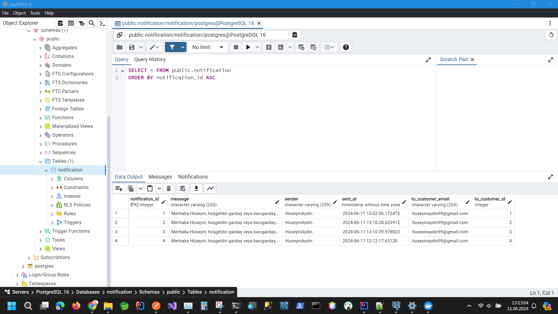Click the download results icon
The width and height of the screenshot is (558, 314).
(x=196, y=188)
